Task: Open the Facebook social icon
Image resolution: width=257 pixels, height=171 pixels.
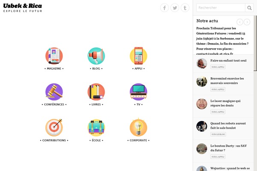Action: point(164,8)
